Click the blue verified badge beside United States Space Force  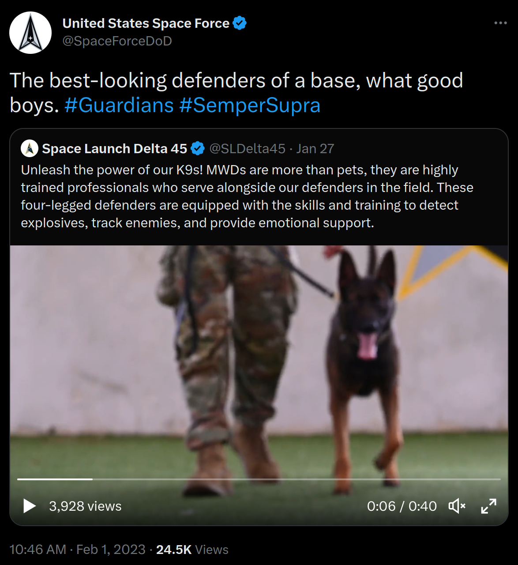[x=240, y=23]
